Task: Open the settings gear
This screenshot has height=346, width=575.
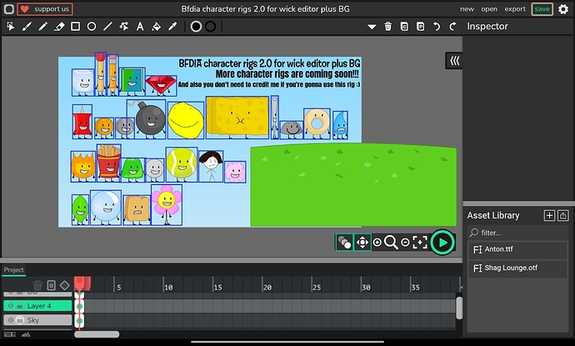Action: coord(563,9)
